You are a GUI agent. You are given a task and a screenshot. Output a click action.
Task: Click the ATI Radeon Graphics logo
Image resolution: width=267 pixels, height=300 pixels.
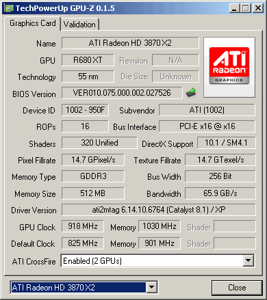tap(229, 67)
